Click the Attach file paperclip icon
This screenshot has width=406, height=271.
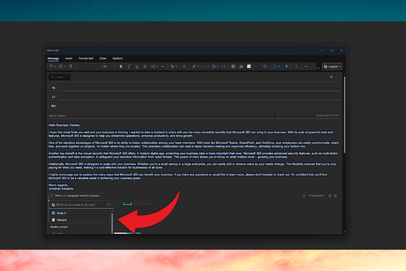pyautogui.click(x=194, y=66)
